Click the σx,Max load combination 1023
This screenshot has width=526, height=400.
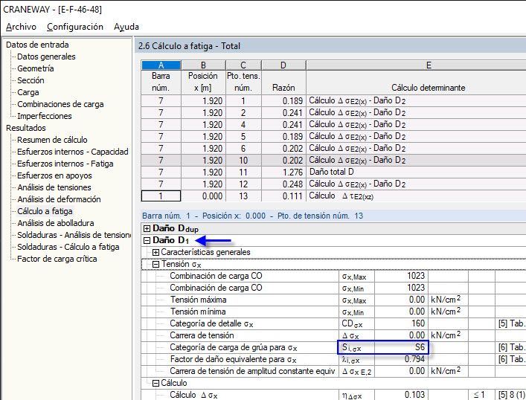tap(401, 277)
